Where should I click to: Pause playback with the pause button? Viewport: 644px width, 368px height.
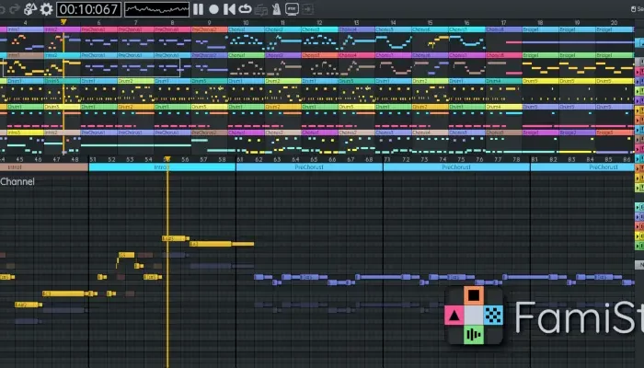tap(199, 9)
